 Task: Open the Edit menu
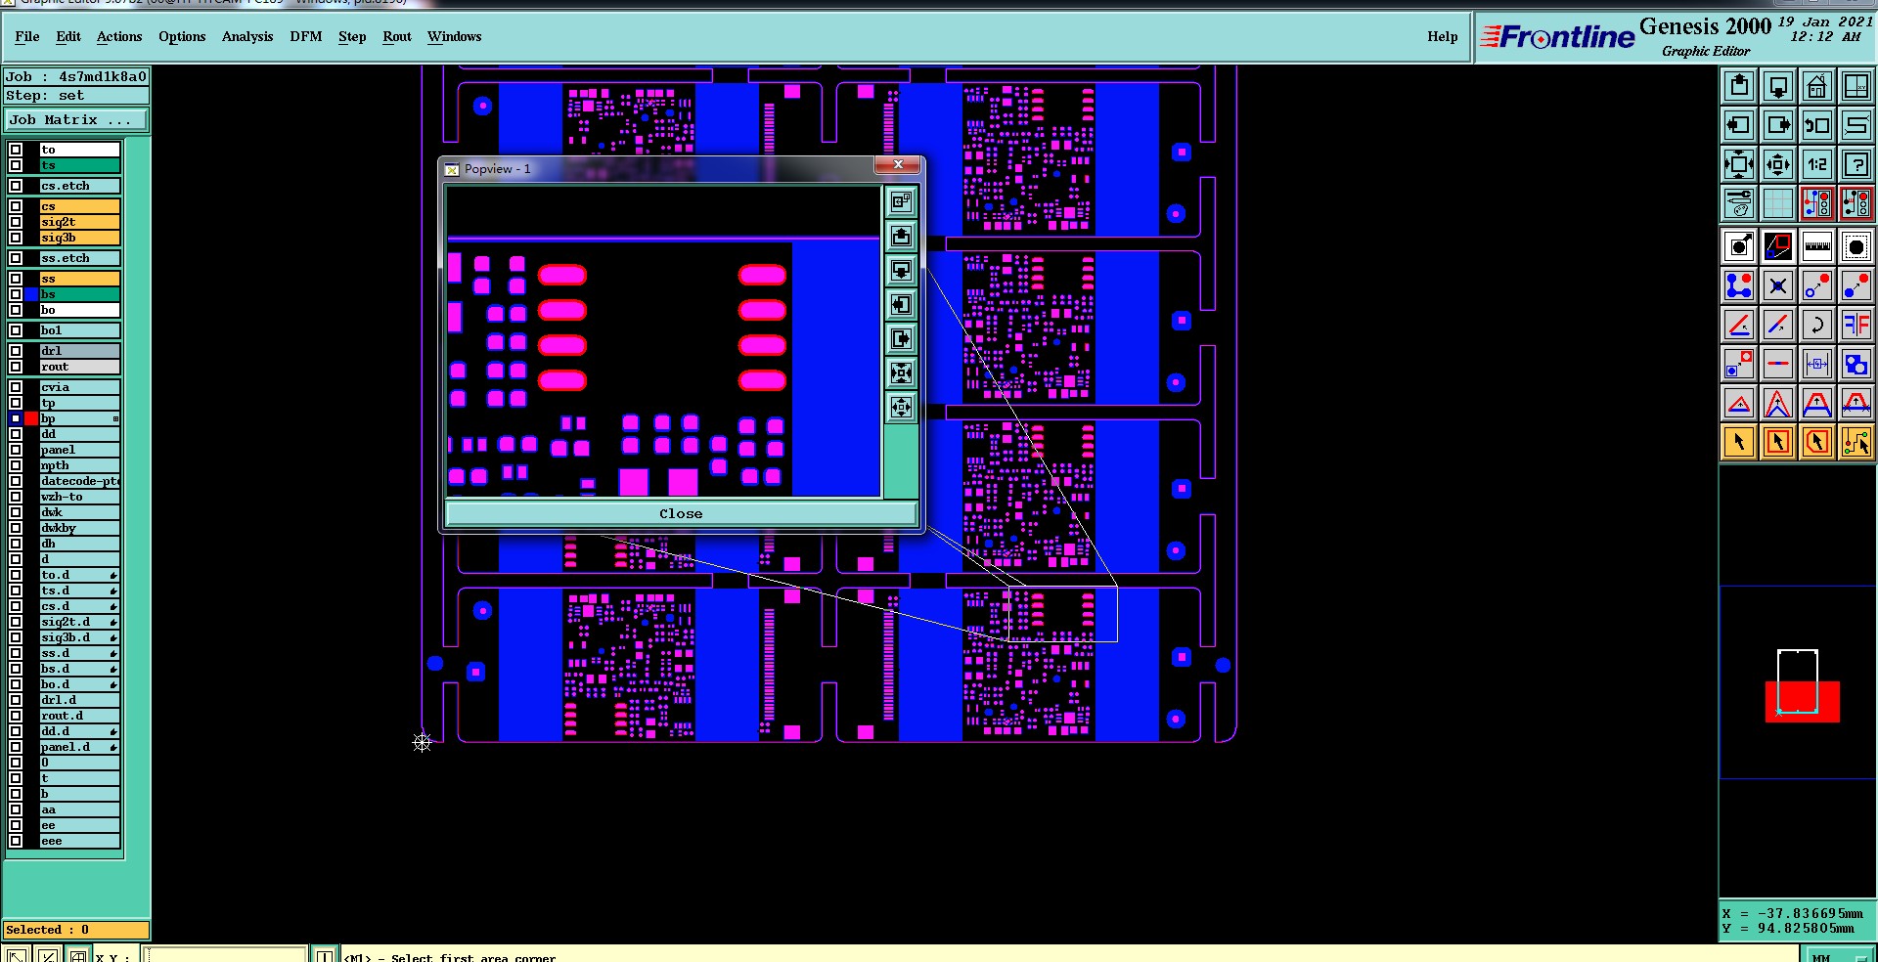68,36
